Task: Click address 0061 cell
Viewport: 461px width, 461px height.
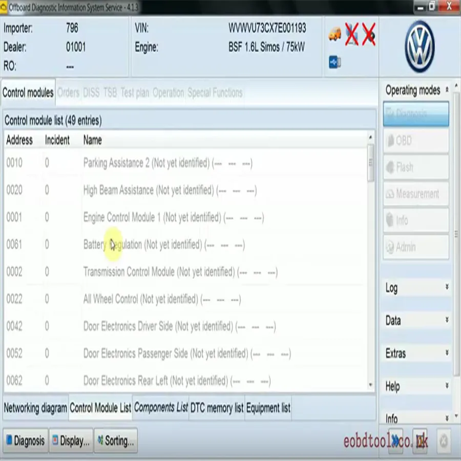Action: point(14,244)
